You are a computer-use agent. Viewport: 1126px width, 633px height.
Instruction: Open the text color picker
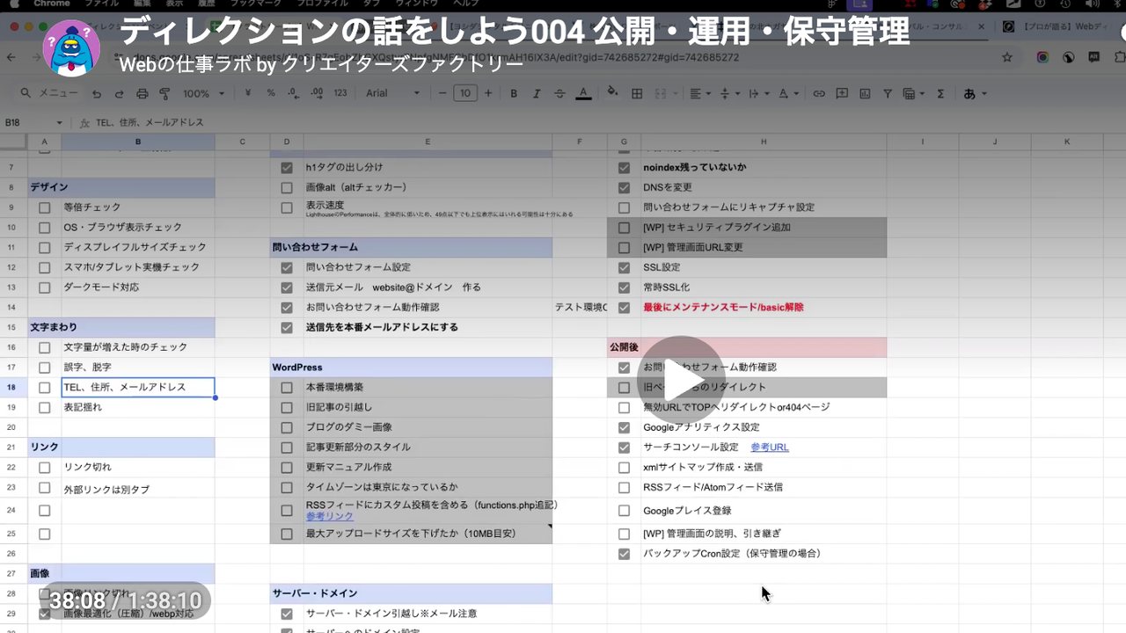coord(582,93)
